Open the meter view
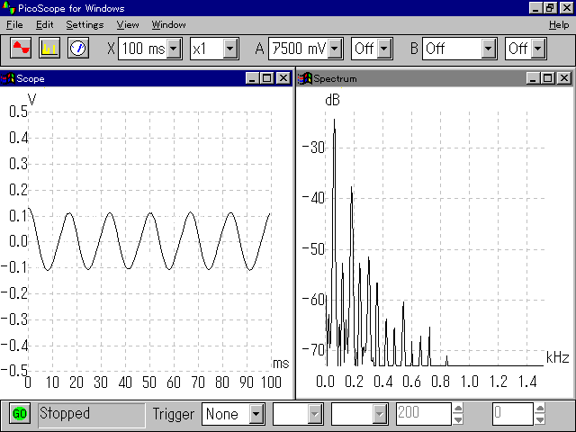 pyautogui.click(x=77, y=48)
